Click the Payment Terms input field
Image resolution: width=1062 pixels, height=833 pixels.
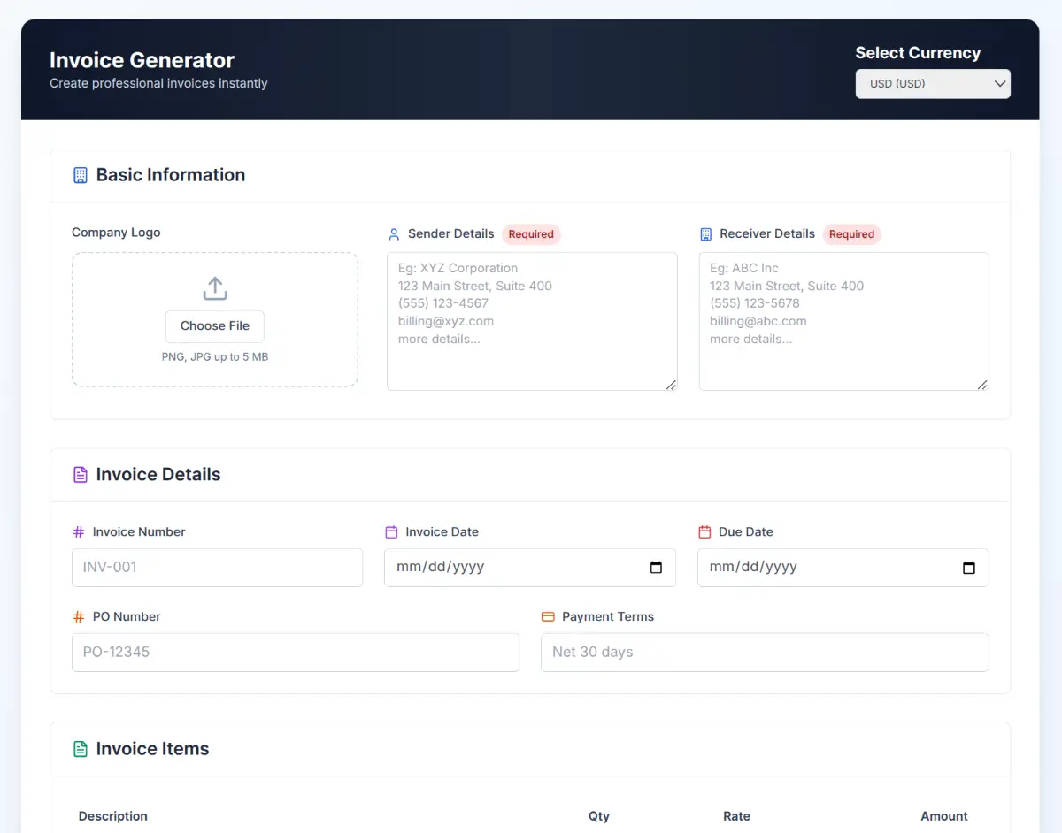coord(765,653)
